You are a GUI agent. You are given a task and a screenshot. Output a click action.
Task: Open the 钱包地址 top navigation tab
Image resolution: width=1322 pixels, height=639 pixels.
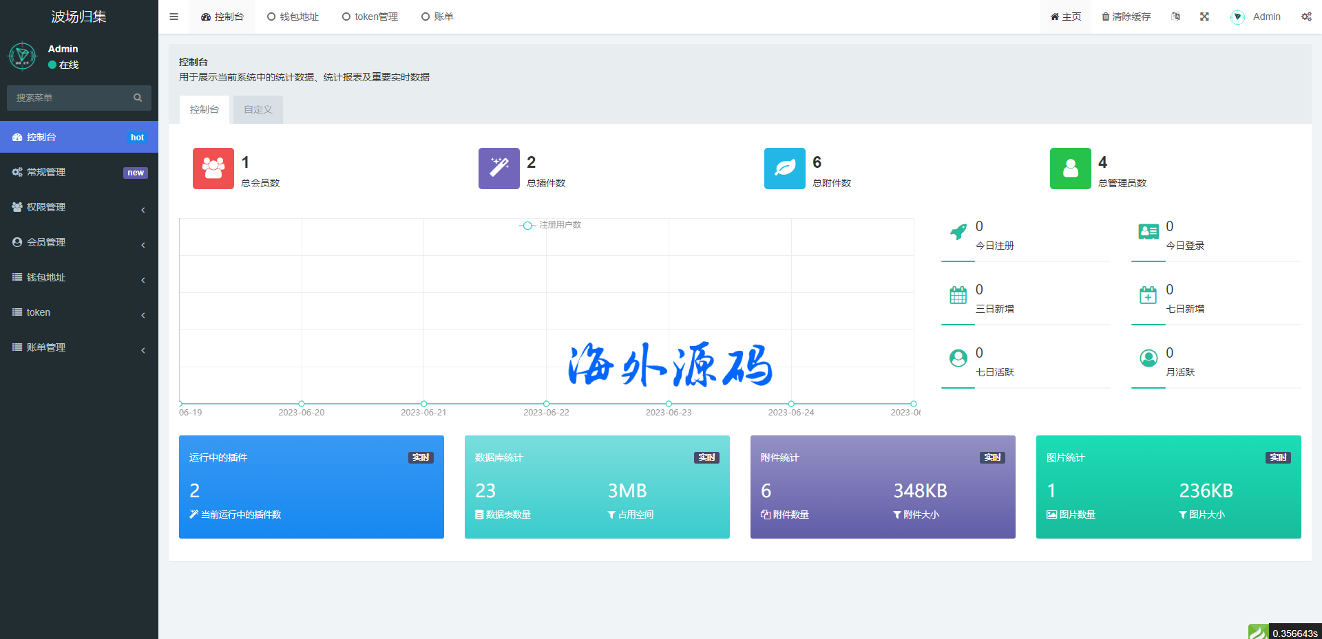point(293,17)
